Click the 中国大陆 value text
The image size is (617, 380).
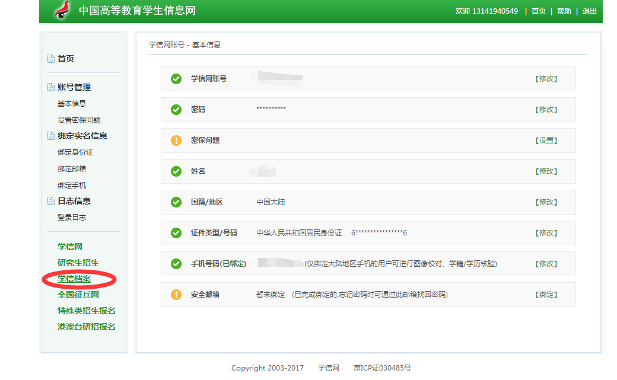pyautogui.click(x=271, y=202)
